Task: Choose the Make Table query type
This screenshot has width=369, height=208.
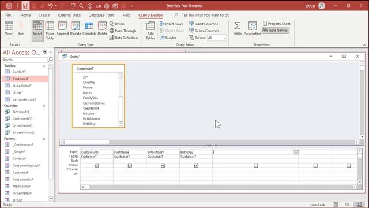Action: pyautogui.click(x=50, y=31)
